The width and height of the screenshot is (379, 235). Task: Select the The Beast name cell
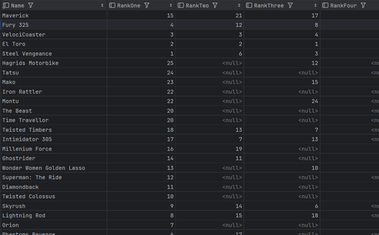[x=54, y=111]
